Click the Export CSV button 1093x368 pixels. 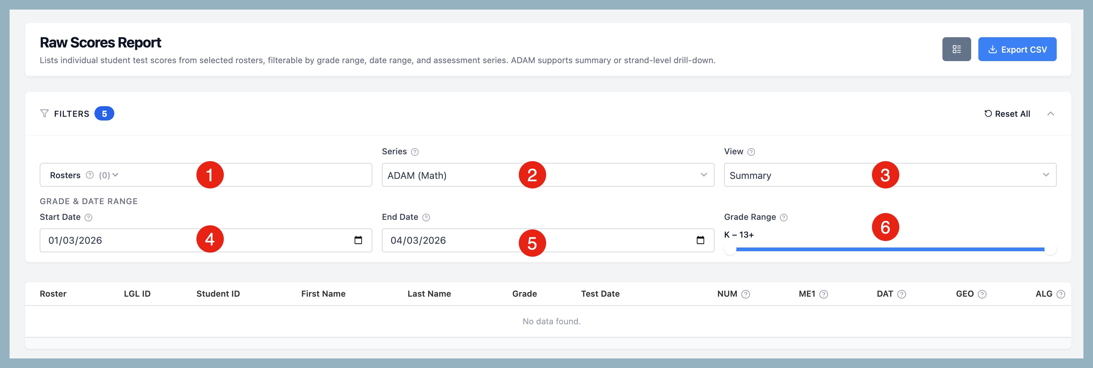(1017, 49)
